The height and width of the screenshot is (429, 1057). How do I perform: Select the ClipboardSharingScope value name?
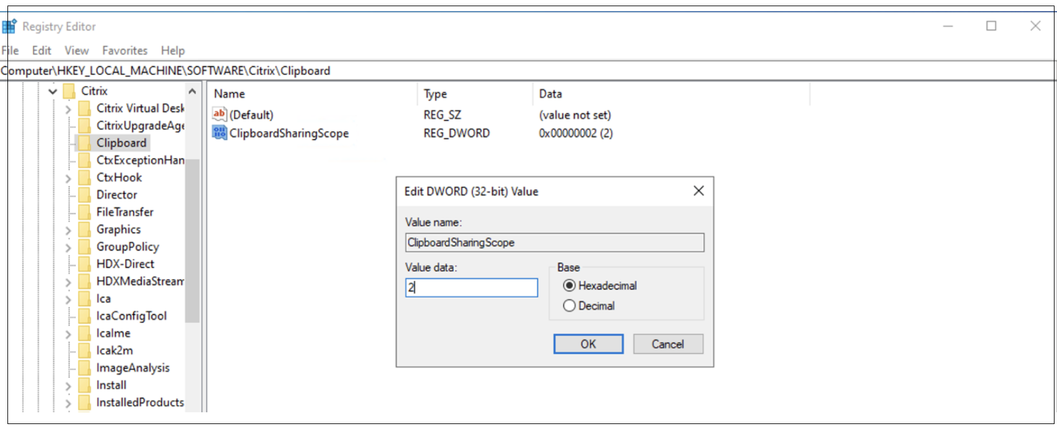point(289,133)
